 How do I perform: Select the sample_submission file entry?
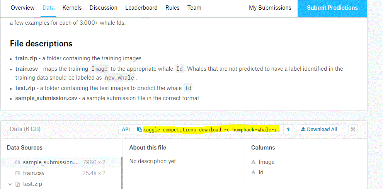click(x=51, y=162)
